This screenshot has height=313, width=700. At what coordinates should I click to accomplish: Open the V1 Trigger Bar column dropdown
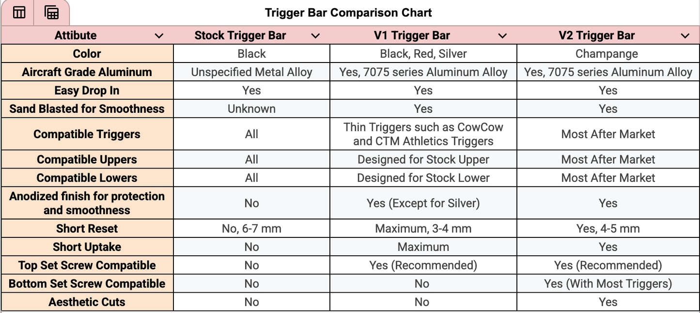tap(502, 35)
